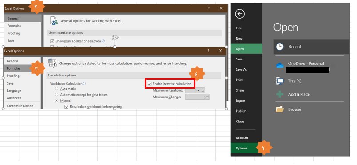Screen dimensions: 357x165
Task: Click the OneDrive cloud icon
Action: click(x=280, y=65)
